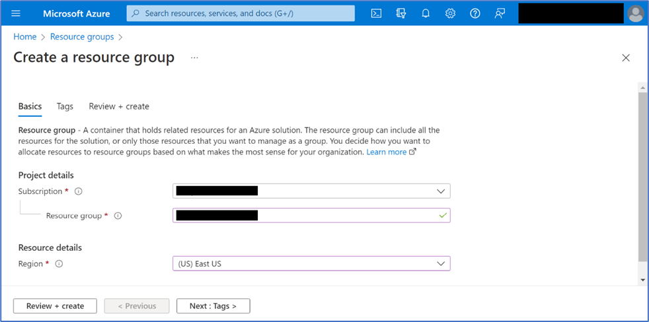
Task: Click the vertical scrollbar thumb
Action: (x=642, y=177)
